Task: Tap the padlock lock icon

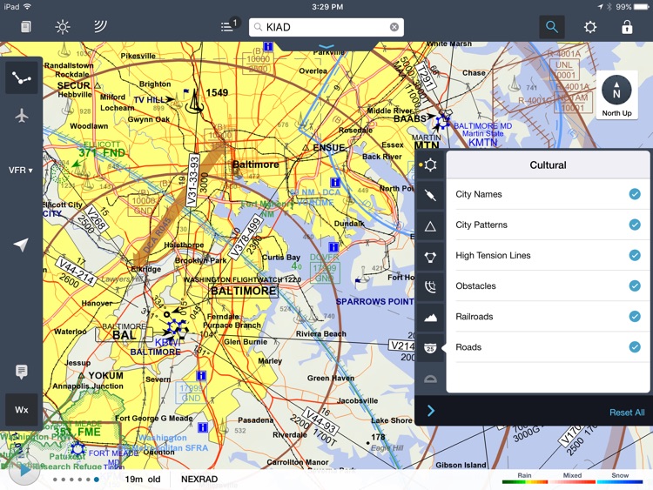Action: tap(627, 27)
